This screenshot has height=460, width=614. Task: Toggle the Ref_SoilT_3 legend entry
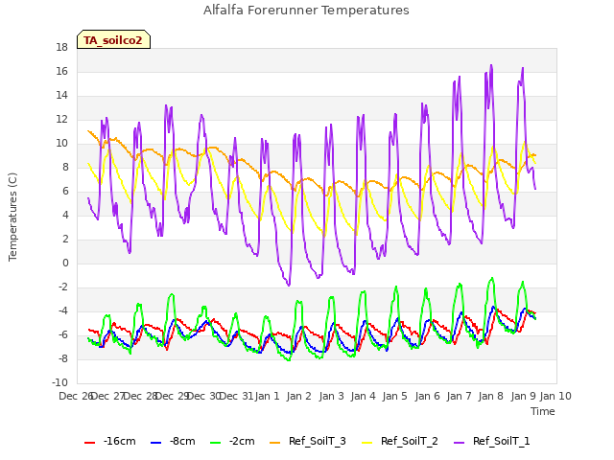308,441
